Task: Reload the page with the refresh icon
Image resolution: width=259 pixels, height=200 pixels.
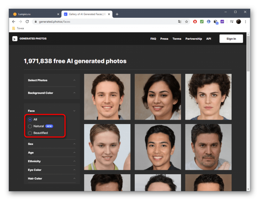Action: (27, 22)
